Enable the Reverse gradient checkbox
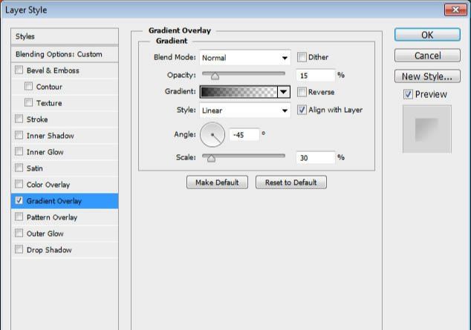The width and height of the screenshot is (471, 330). click(x=302, y=92)
